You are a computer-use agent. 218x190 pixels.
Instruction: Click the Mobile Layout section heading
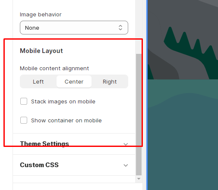41,51
